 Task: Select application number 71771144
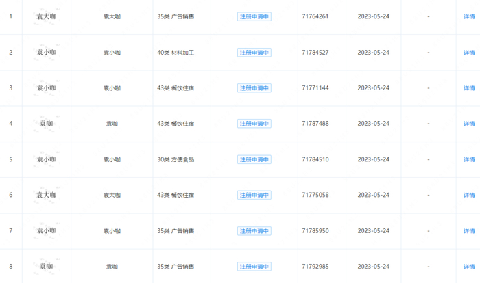[315, 88]
